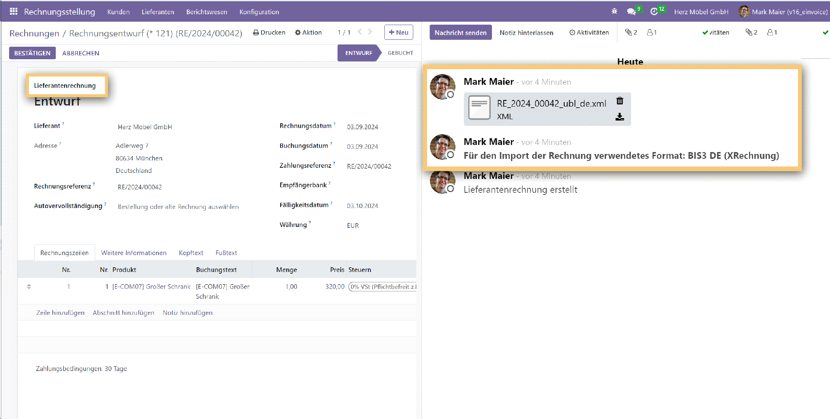The width and height of the screenshot is (830, 419).
Task: Open the apps grid menu icon
Action: 13,12
